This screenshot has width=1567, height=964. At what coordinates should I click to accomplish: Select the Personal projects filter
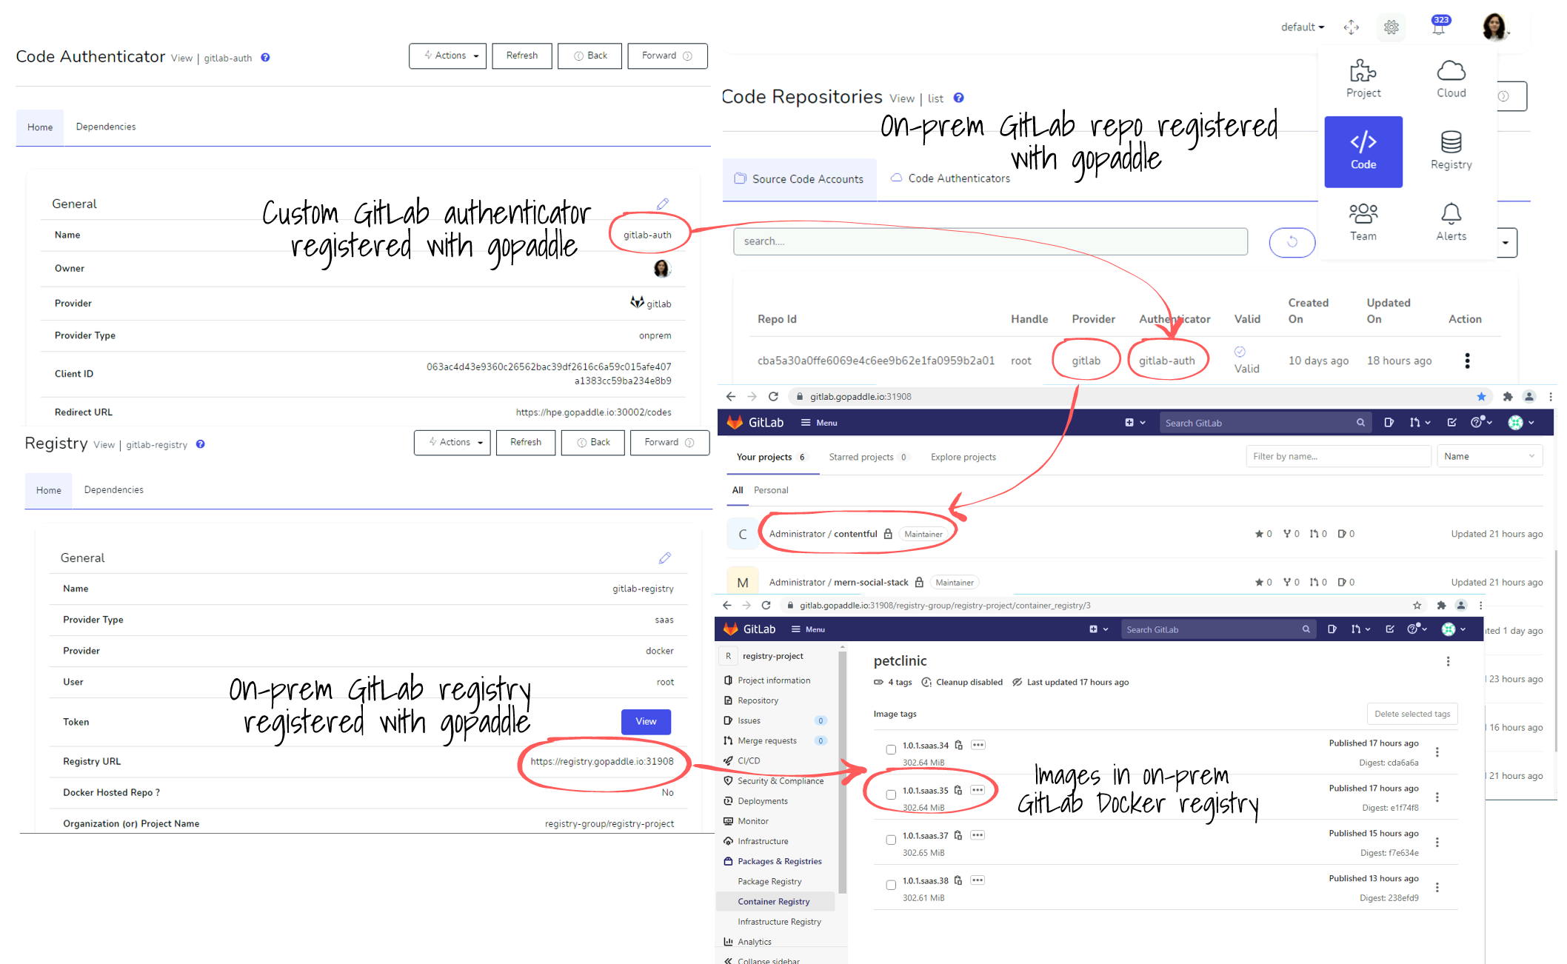[x=771, y=490]
